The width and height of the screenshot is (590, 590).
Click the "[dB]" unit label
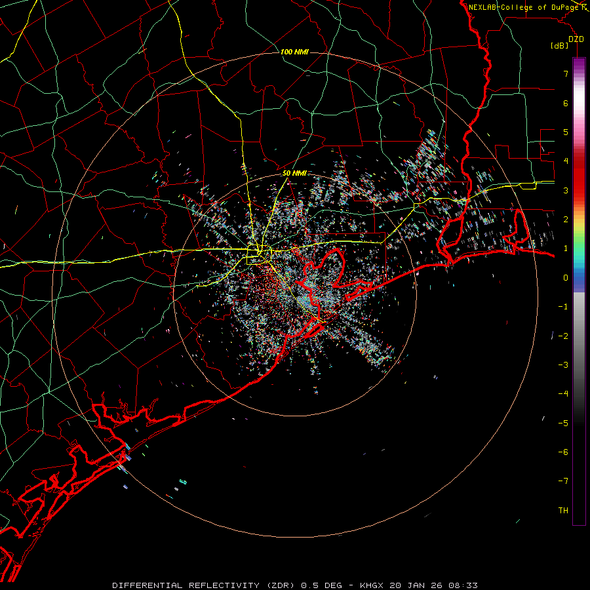point(560,46)
